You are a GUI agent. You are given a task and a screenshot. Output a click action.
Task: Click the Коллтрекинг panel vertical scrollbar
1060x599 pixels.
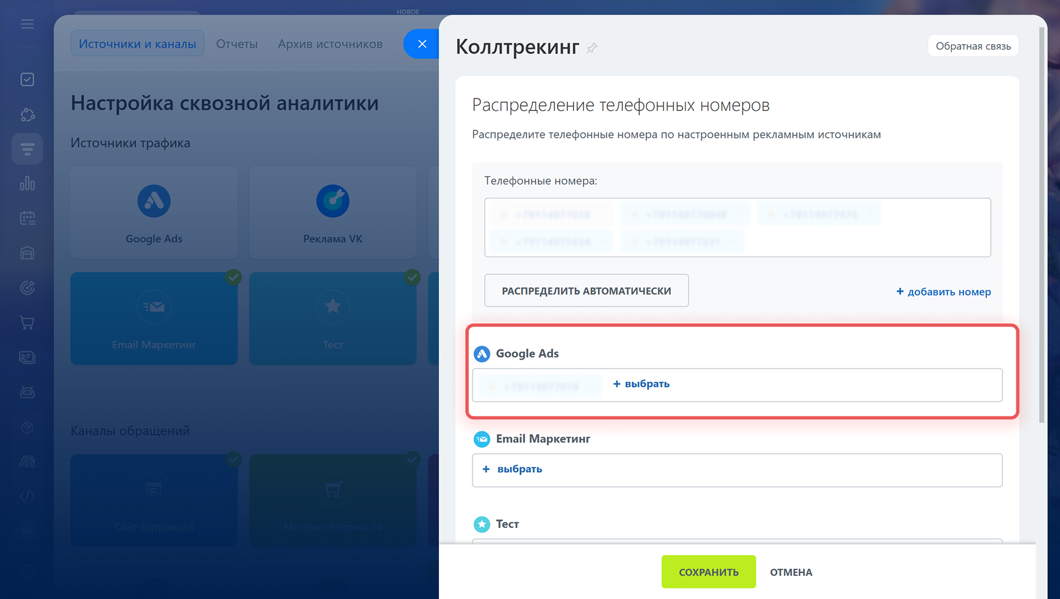[1042, 225]
